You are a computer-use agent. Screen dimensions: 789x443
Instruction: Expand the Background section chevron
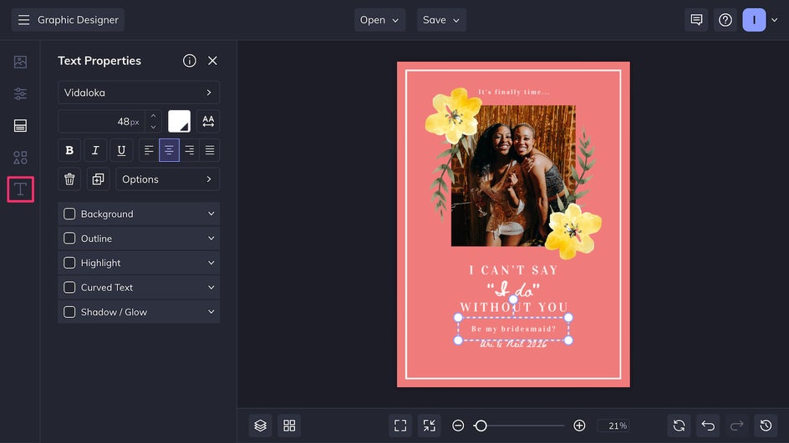tap(211, 214)
